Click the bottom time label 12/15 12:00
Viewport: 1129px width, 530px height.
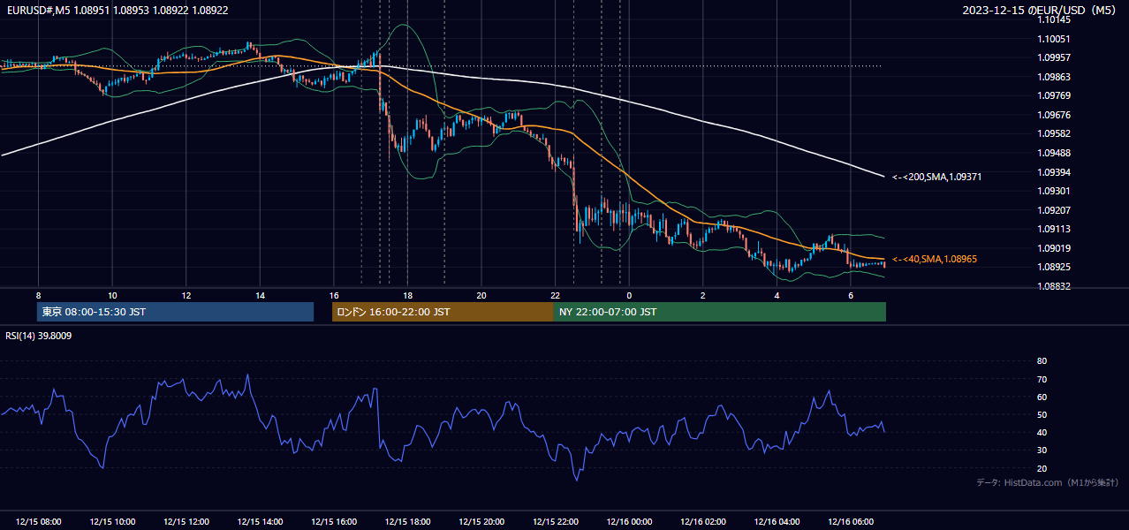(x=186, y=522)
